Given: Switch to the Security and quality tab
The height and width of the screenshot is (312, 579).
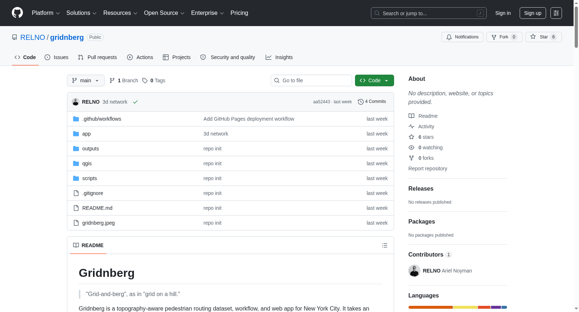Looking at the screenshot, I should 228,57.
